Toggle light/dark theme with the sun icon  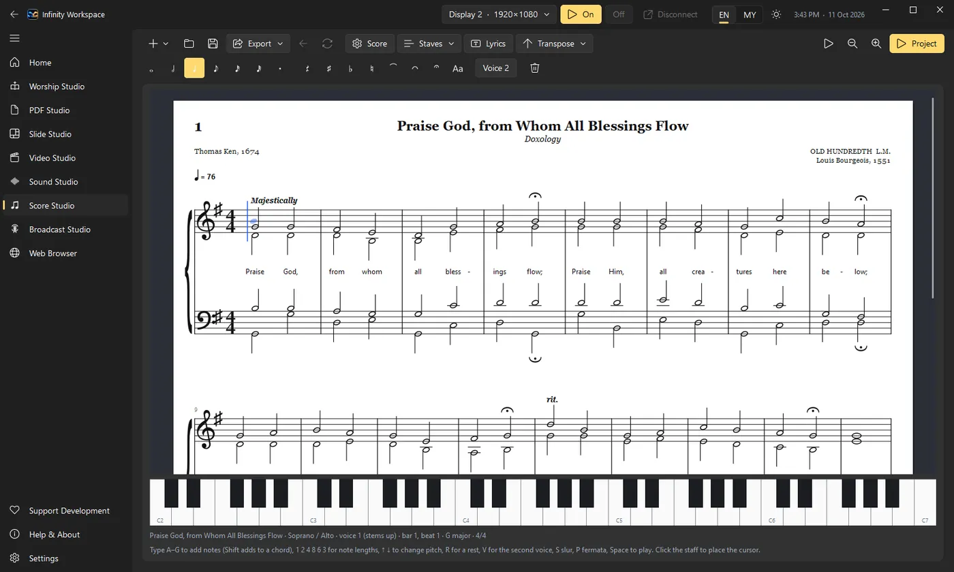[776, 14]
